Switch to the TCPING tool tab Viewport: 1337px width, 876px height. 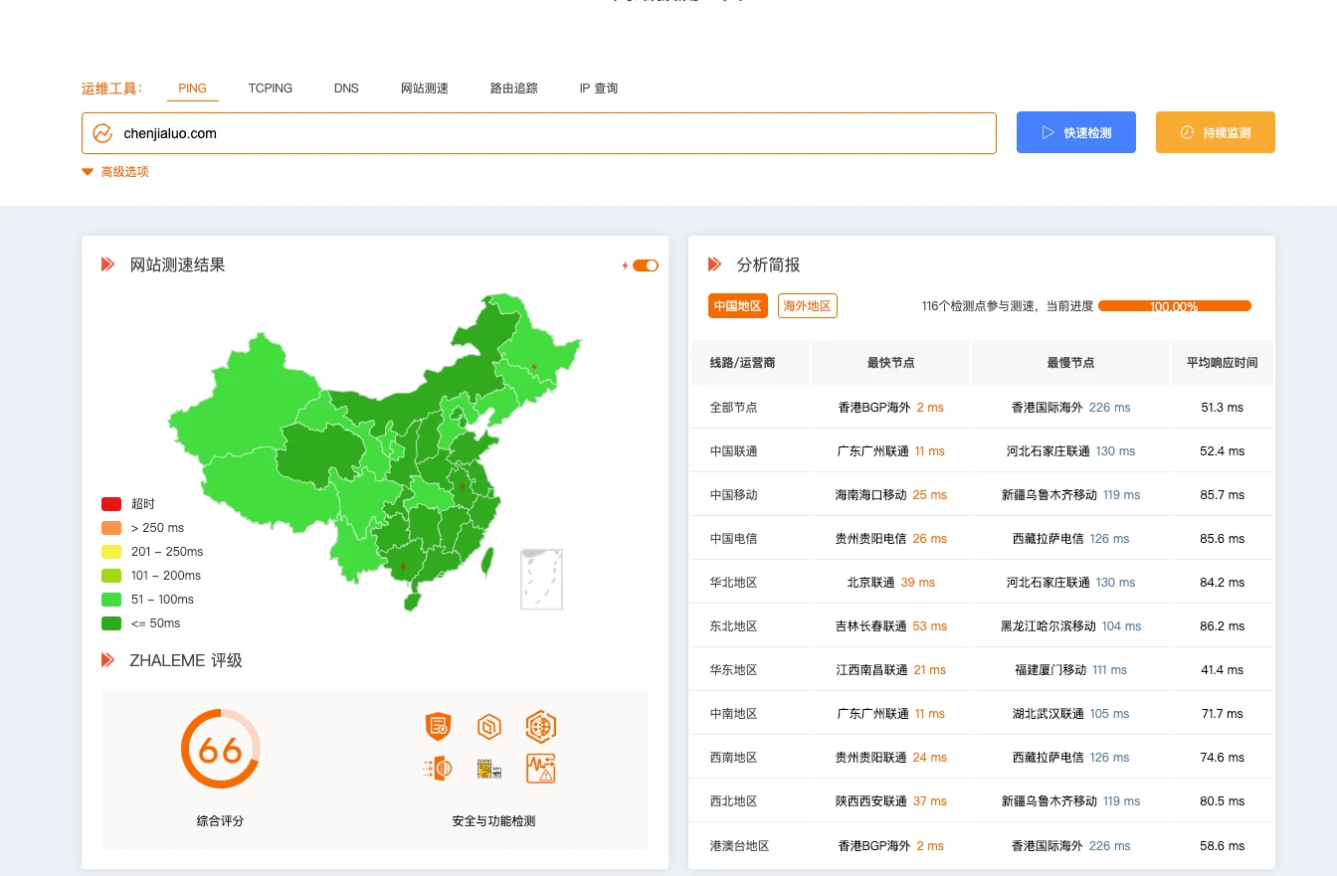271,88
